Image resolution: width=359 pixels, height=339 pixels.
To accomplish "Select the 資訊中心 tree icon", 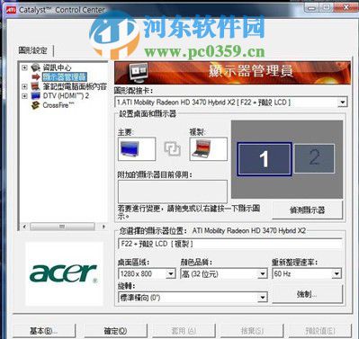I will [36, 67].
